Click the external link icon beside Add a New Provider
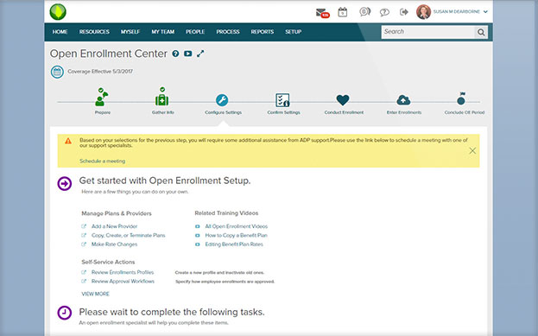The height and width of the screenshot is (336, 538). [84, 226]
